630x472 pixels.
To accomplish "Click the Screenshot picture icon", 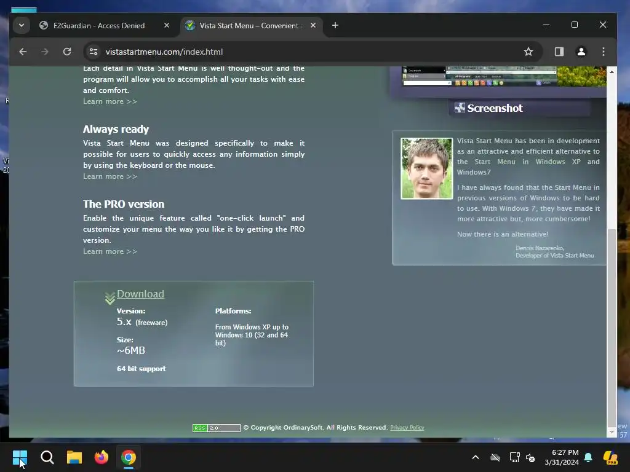I will pos(460,108).
